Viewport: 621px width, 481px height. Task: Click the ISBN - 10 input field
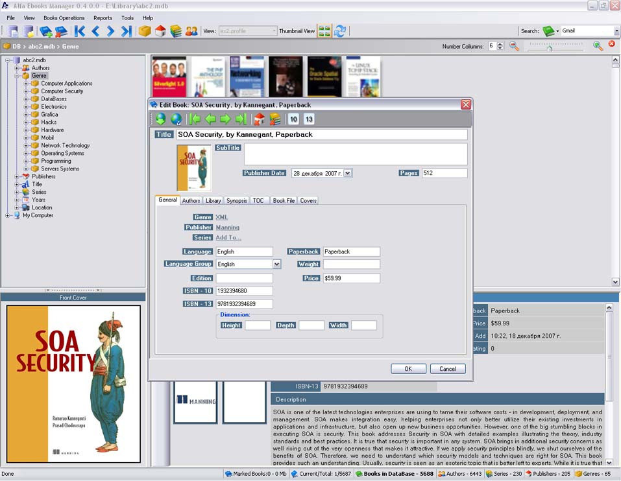[x=245, y=290]
